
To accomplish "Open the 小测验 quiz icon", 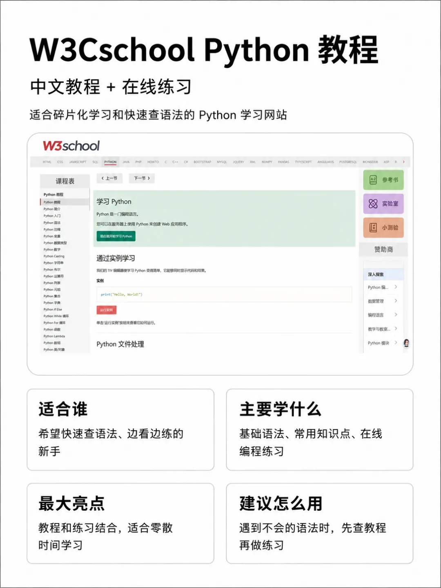I will (x=373, y=227).
